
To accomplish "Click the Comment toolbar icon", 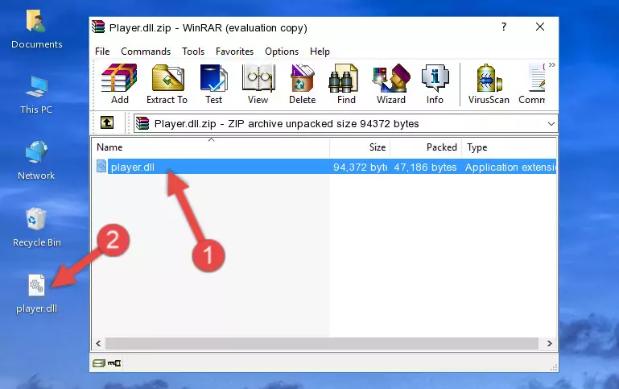I will coord(532,84).
